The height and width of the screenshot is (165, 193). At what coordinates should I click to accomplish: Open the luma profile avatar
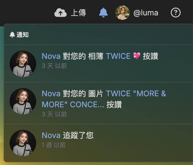(122, 13)
